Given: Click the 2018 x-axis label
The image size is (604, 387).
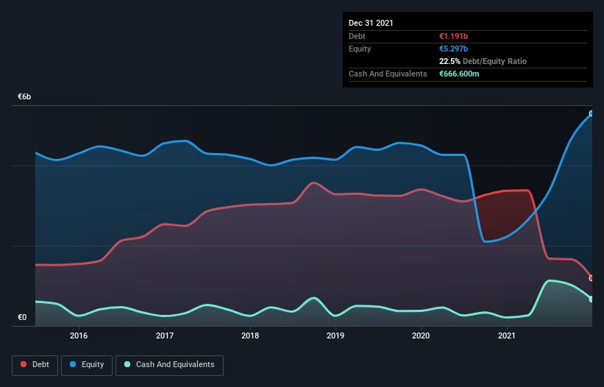Looking at the screenshot, I should coord(250,335).
